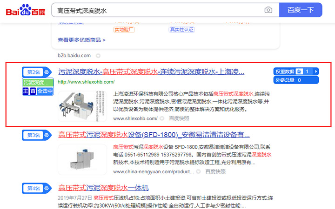
Task: Open 污泥深度脱水-高压带式深度脱水 result title
Action: pyautogui.click(x=151, y=72)
